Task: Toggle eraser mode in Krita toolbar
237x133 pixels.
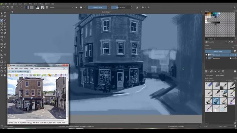Action: click(x=76, y=7)
